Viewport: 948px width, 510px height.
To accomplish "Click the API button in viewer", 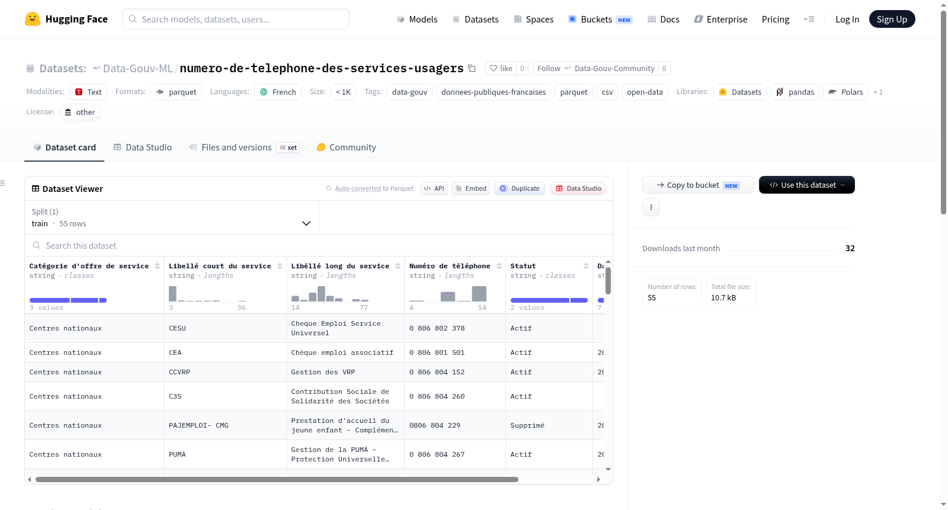I will pyautogui.click(x=434, y=188).
